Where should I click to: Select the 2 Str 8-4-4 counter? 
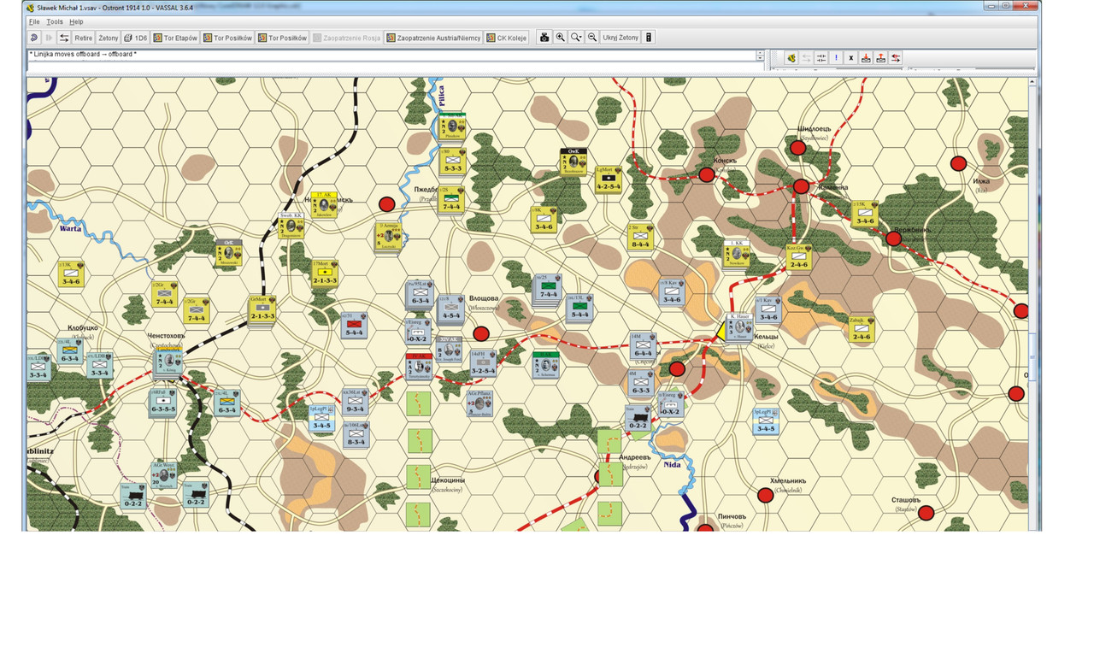tap(639, 238)
